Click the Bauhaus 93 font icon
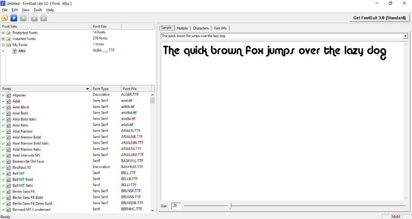 pyautogui.click(x=9, y=167)
